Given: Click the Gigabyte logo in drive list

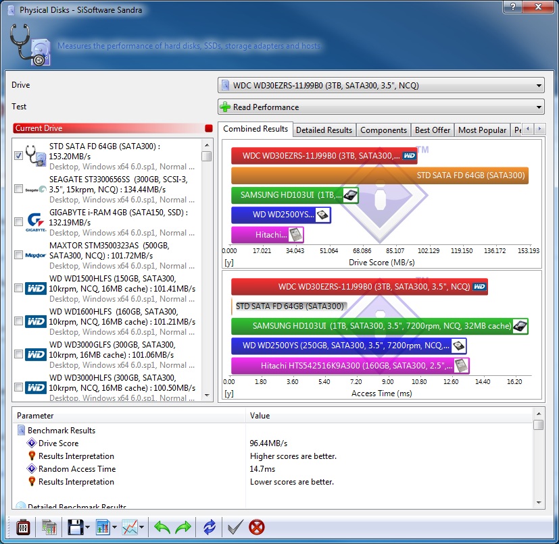Looking at the screenshot, I should tap(36, 222).
